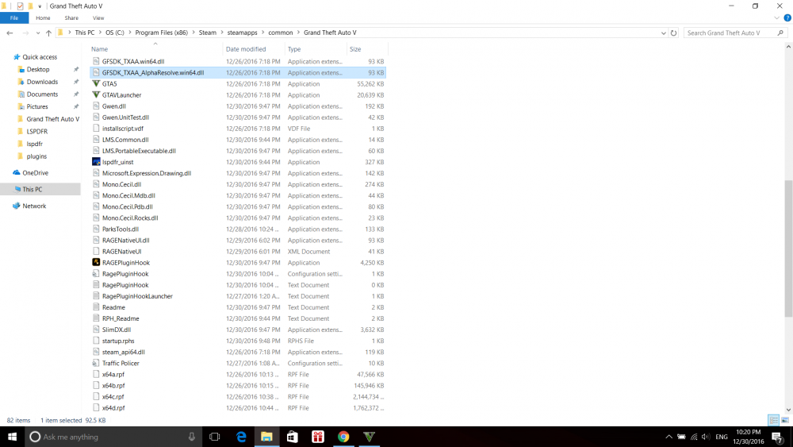This screenshot has width=793, height=447.
Task: Switch to details view layout icon
Action: [x=773, y=420]
